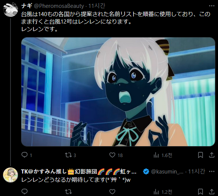
Task: Bookmark TK's reply tweet
Action: tap(200, 192)
